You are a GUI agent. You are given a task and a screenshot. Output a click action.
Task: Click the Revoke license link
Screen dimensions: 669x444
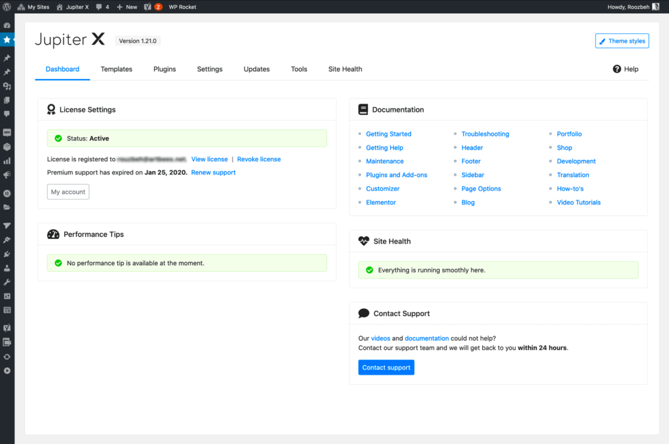tap(259, 159)
